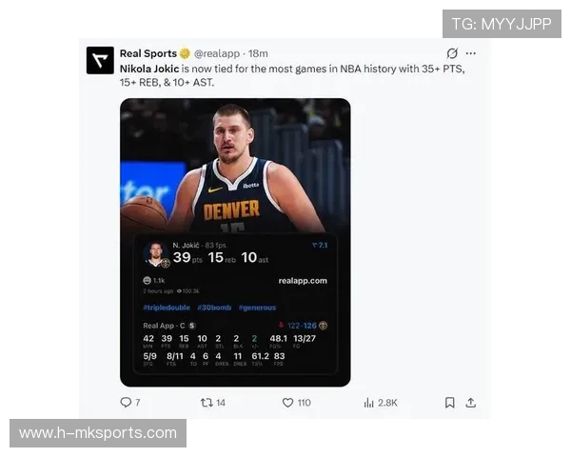Viewport: 571px width, 457px height.
Task: Click the gold verified badge
Action: pyautogui.click(x=185, y=53)
